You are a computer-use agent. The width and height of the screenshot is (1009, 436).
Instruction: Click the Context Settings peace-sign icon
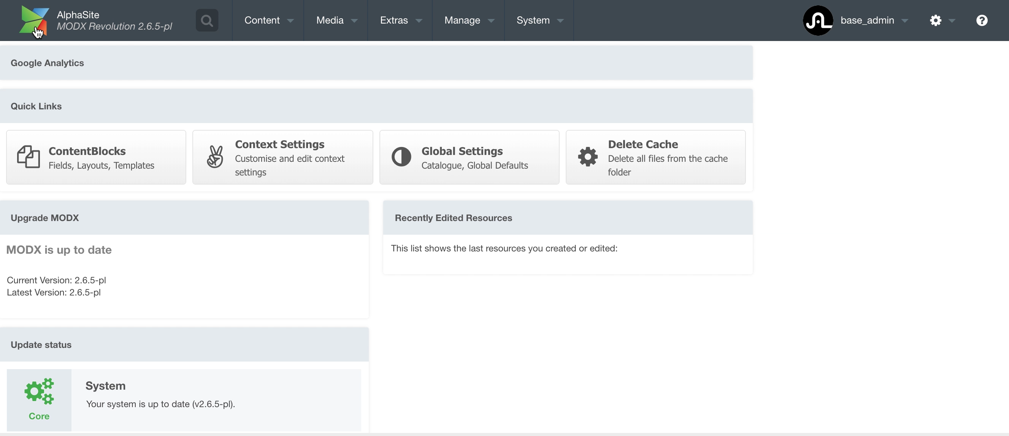coord(215,156)
